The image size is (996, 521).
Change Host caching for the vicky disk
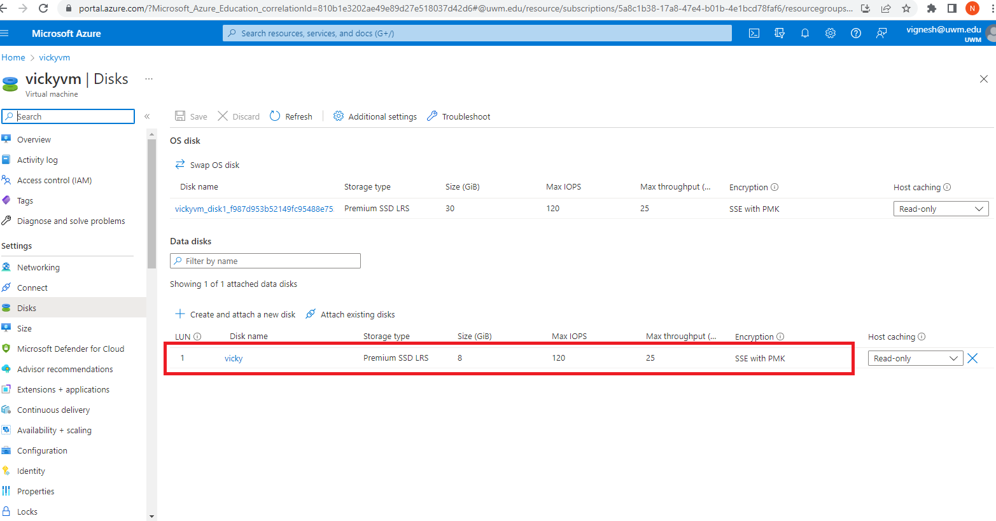pos(915,358)
